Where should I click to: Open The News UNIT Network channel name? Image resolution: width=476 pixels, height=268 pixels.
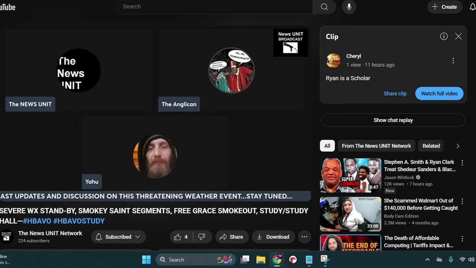(x=50, y=233)
